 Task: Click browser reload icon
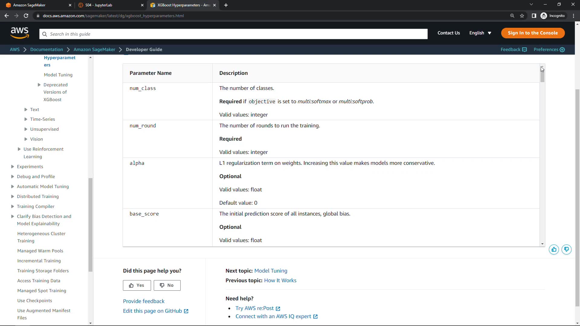coord(26,16)
